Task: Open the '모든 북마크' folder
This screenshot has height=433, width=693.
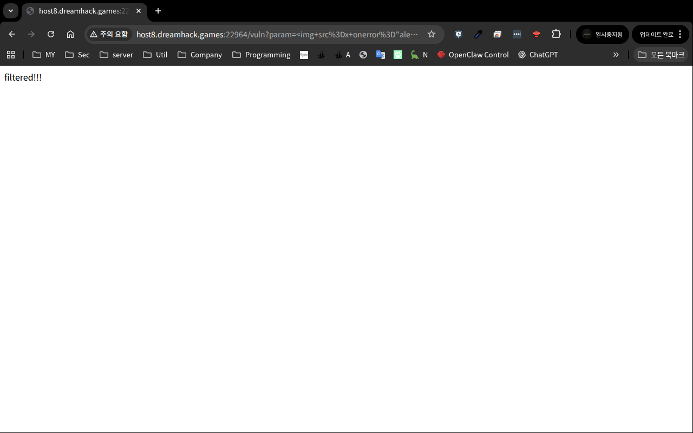Action: point(661,55)
